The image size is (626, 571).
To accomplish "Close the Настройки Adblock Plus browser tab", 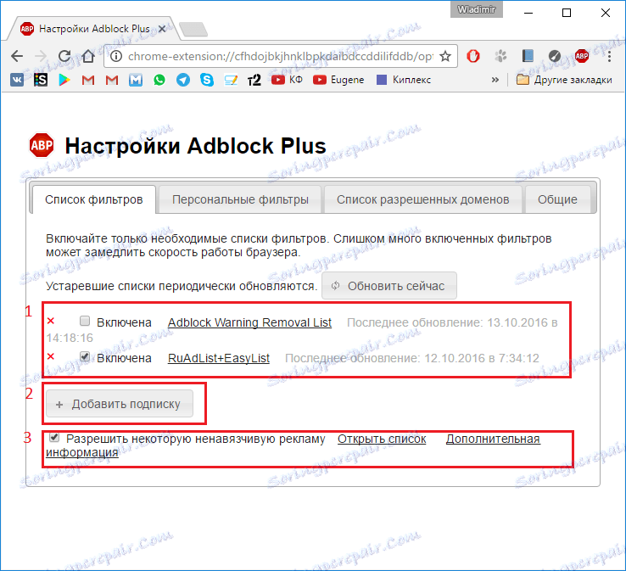I will [x=162, y=29].
